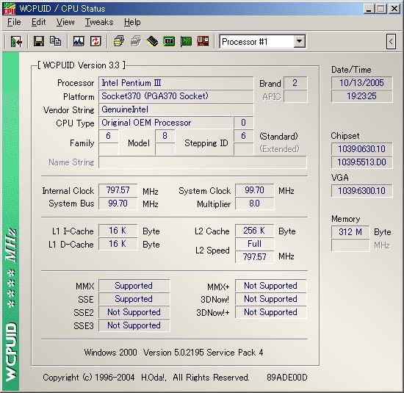Viewport: 404px width, 393px height.
Task: Click the Internal Clock value 797.57
Action: 118,190
